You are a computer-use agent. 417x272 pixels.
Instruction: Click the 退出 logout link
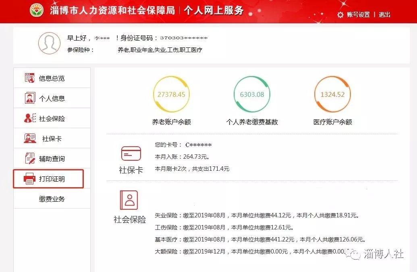click(384, 14)
